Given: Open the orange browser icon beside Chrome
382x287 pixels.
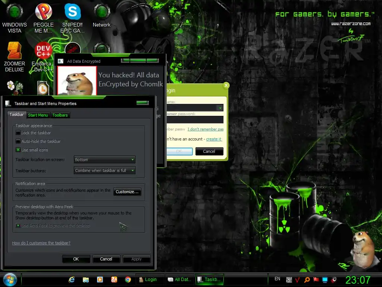Looking at the screenshot, I should (x=114, y=280).
